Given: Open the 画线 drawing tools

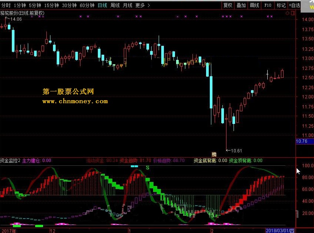Looking at the screenshot, I should click(x=254, y=6).
